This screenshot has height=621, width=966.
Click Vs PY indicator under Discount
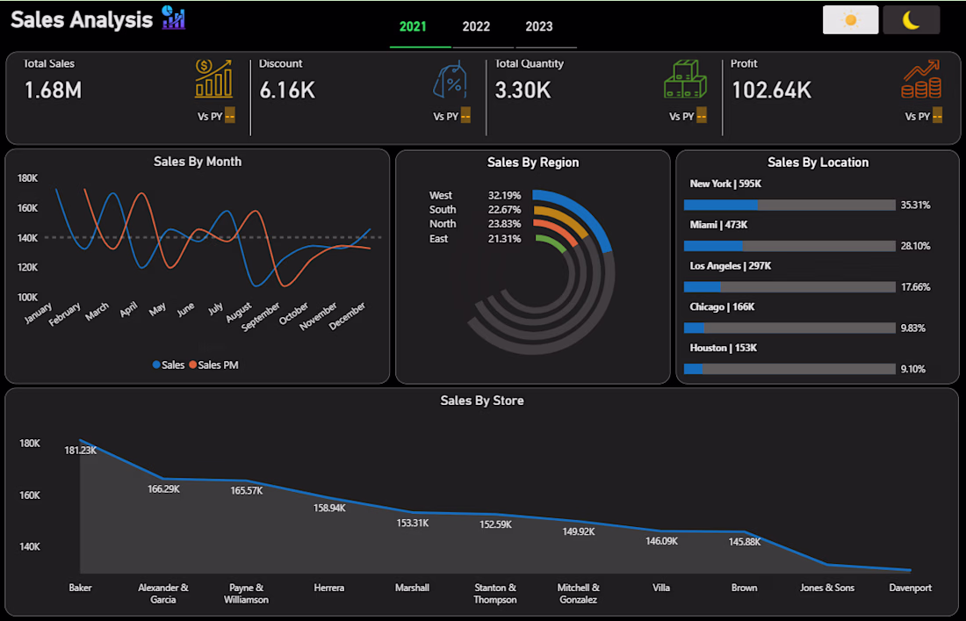451,116
